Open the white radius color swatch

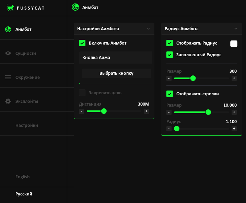(234, 44)
